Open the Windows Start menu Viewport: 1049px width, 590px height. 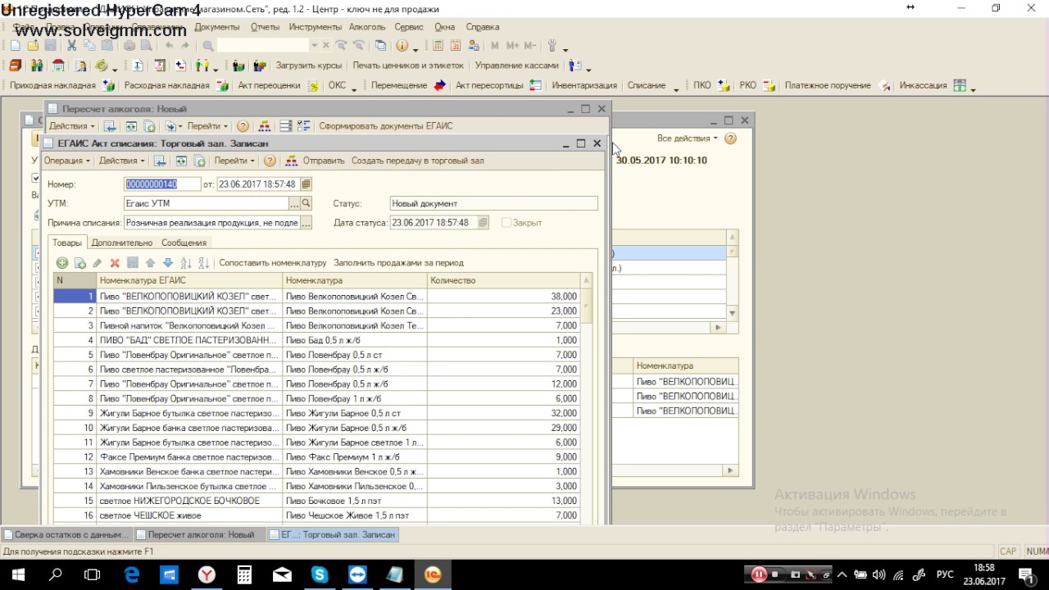pyautogui.click(x=18, y=575)
